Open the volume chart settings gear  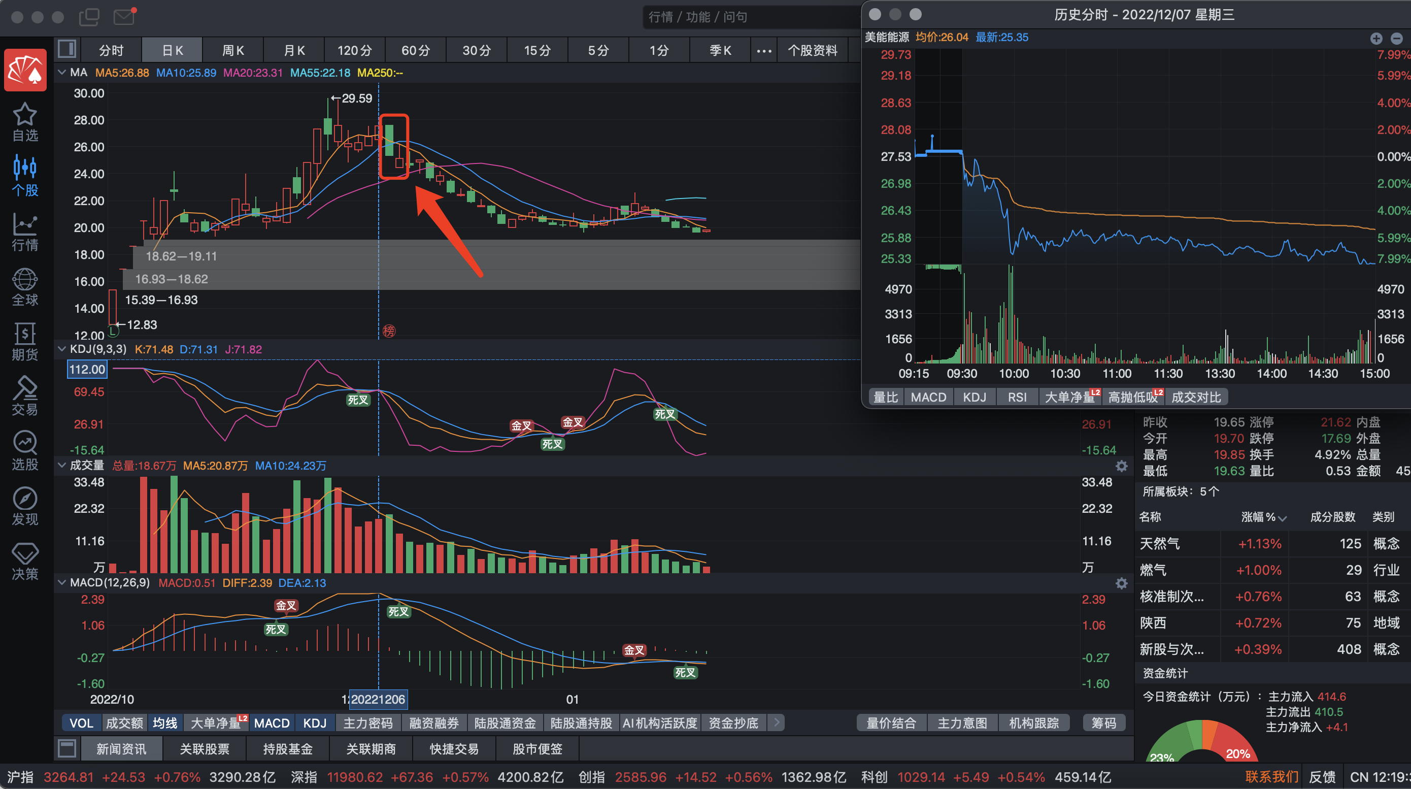[x=1121, y=466]
